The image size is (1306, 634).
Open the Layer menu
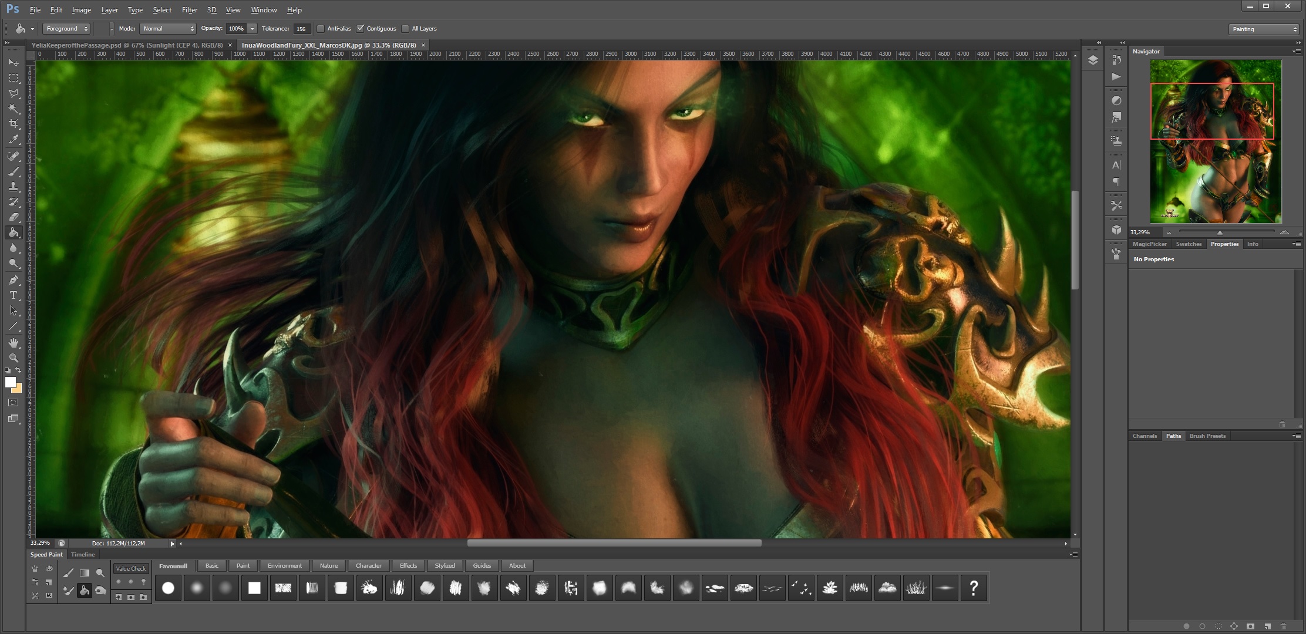tap(109, 10)
